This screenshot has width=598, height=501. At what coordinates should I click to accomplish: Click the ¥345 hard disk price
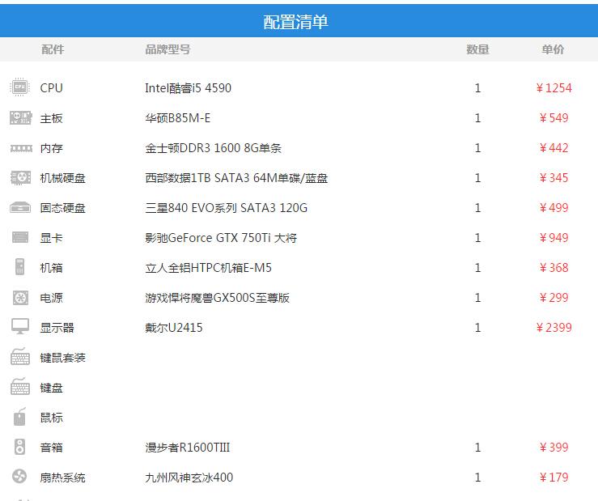coord(553,178)
